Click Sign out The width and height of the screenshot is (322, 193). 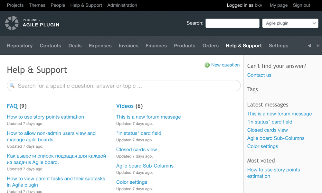click(301, 5)
